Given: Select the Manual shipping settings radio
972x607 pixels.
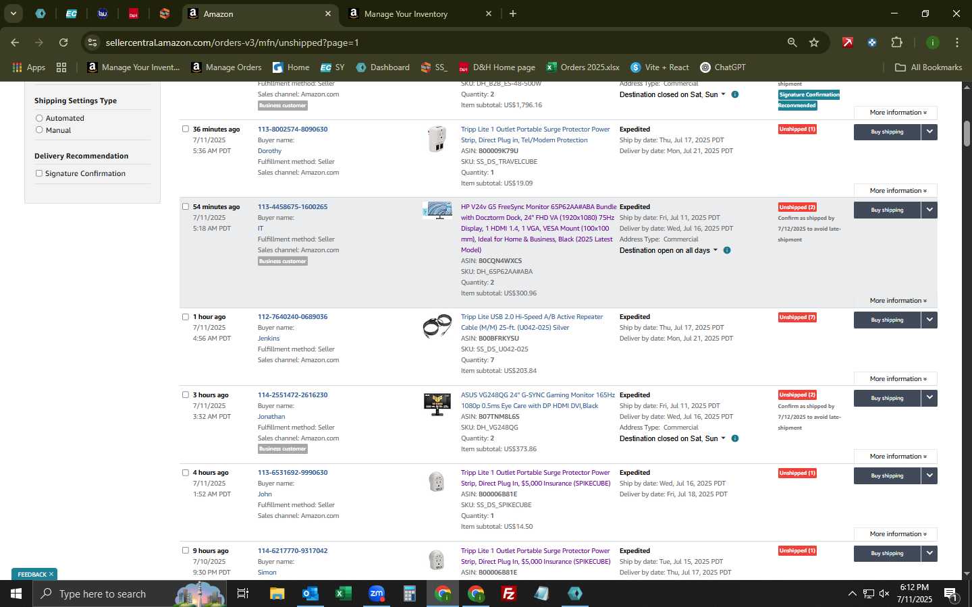Looking at the screenshot, I should [39, 129].
